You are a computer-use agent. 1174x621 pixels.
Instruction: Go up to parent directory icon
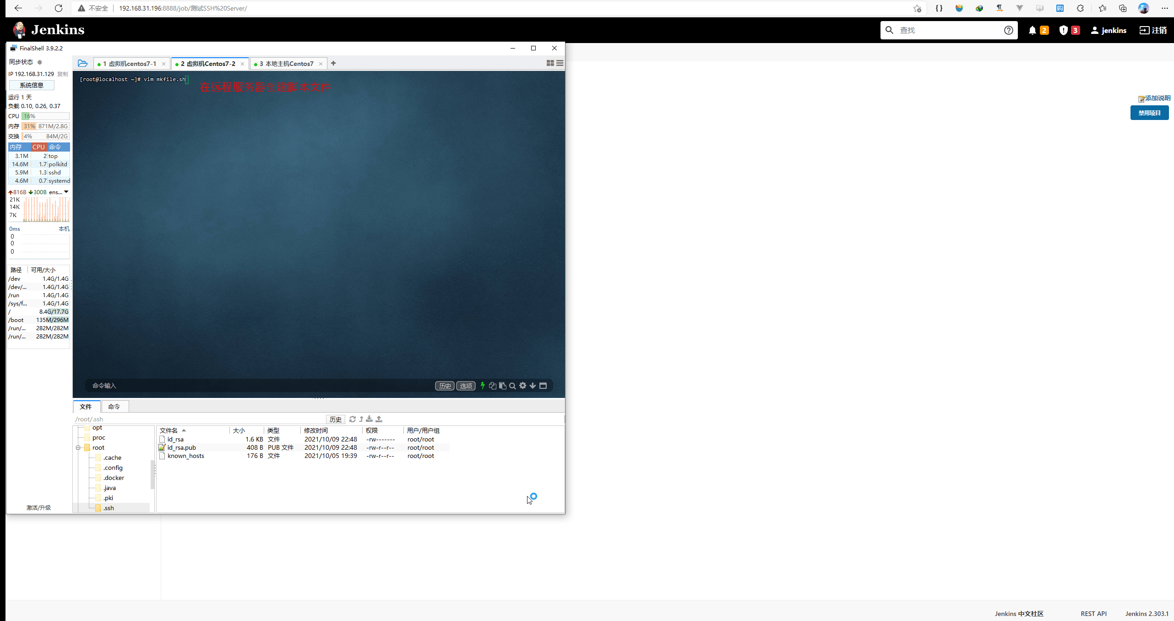pyautogui.click(x=361, y=419)
